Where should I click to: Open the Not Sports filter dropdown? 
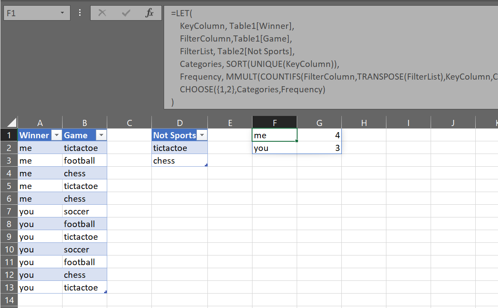(x=202, y=135)
